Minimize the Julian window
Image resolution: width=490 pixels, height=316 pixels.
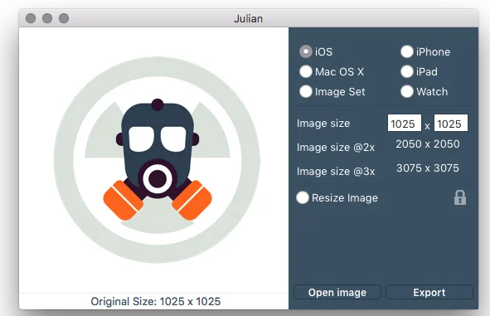pyautogui.click(x=47, y=18)
